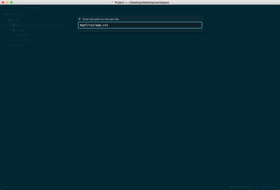Viewport: 280px width, 190px height.
Task: Click the css folder icon
Action: click(x=14, y=25)
